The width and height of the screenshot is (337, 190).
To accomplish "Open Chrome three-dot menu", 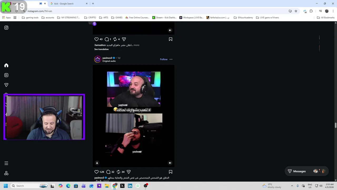I will click(333, 11).
